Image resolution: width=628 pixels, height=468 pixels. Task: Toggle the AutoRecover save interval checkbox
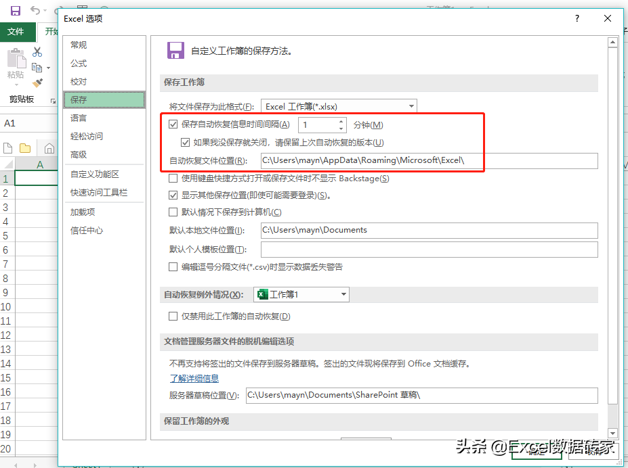(x=173, y=124)
